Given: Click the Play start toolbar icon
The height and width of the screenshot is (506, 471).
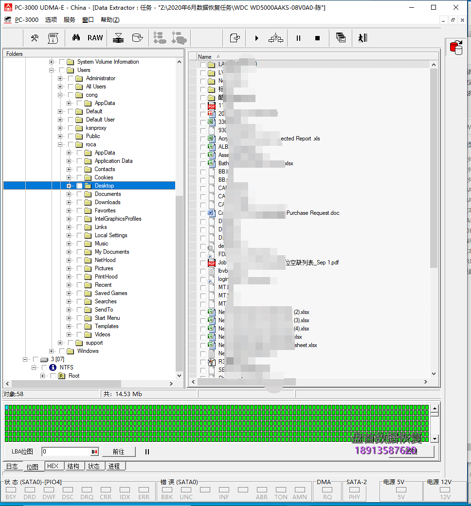Looking at the screenshot, I should click(x=256, y=38).
